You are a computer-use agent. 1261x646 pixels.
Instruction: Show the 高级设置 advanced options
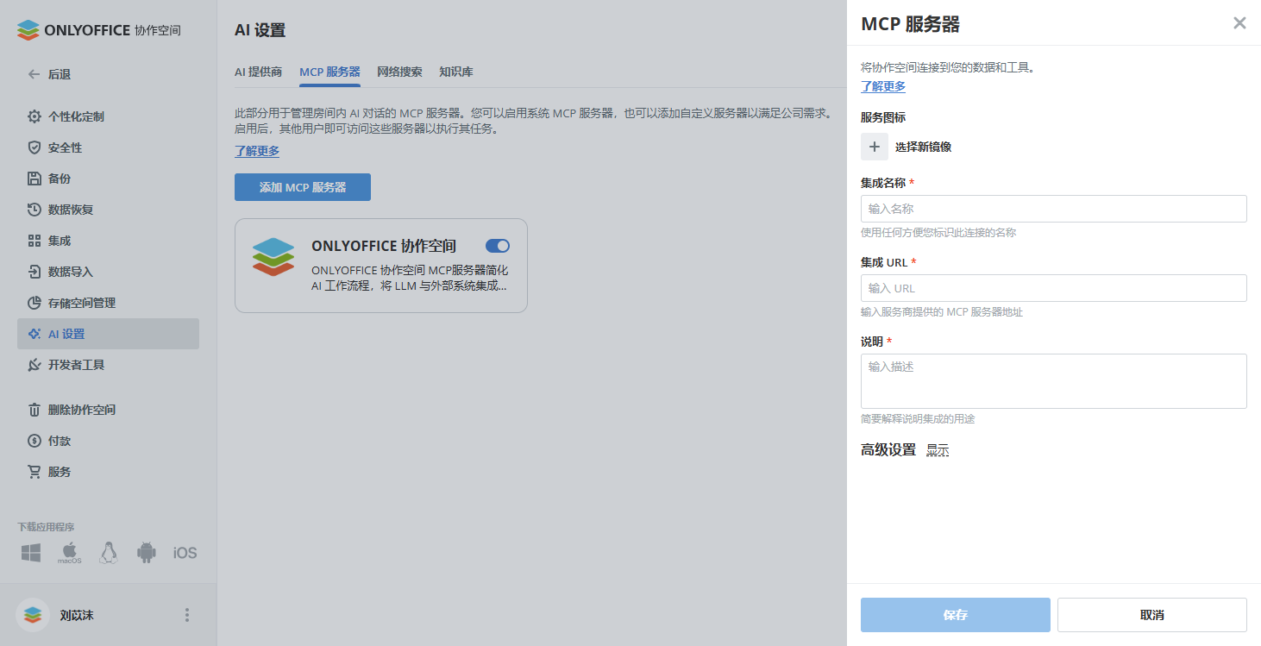click(x=938, y=449)
